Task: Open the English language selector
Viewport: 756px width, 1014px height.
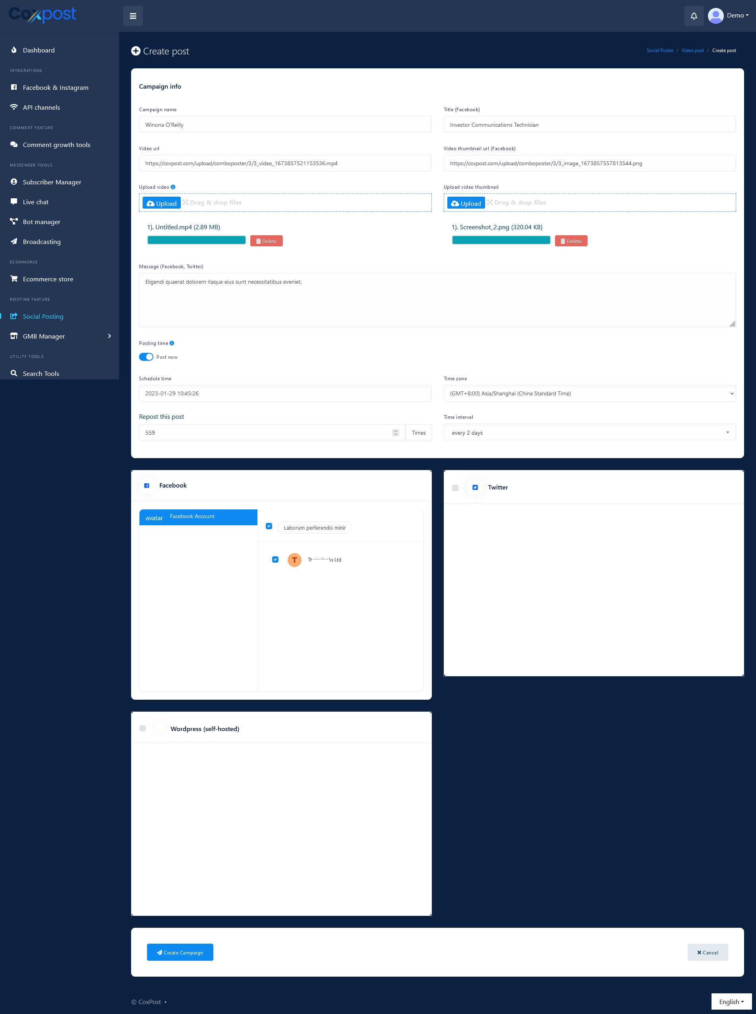Action: pyautogui.click(x=731, y=1002)
